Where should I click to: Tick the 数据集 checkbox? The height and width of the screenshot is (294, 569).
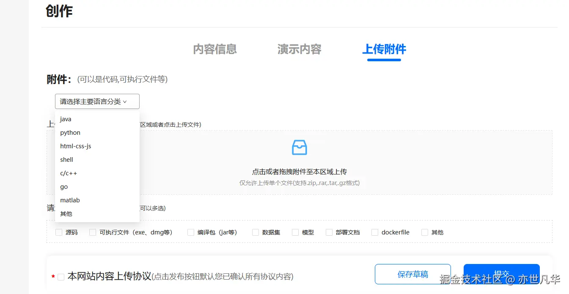tap(256, 232)
